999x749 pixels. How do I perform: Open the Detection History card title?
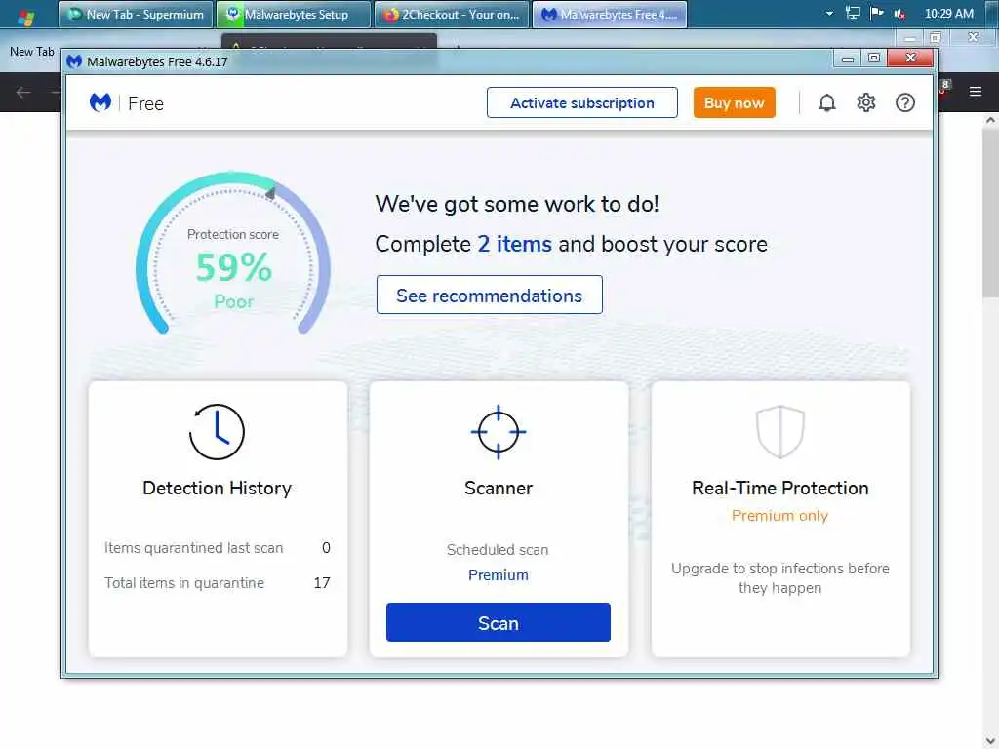(x=217, y=488)
